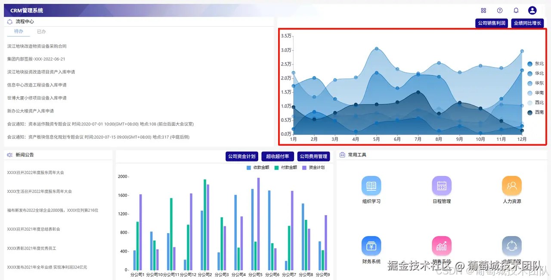Open news XXXX发布2021年全年业绩
This screenshot has height=280, width=551.
pos(47,267)
